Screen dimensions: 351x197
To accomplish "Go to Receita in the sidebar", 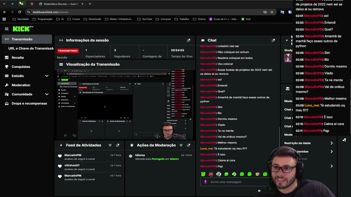I will click(x=18, y=57).
